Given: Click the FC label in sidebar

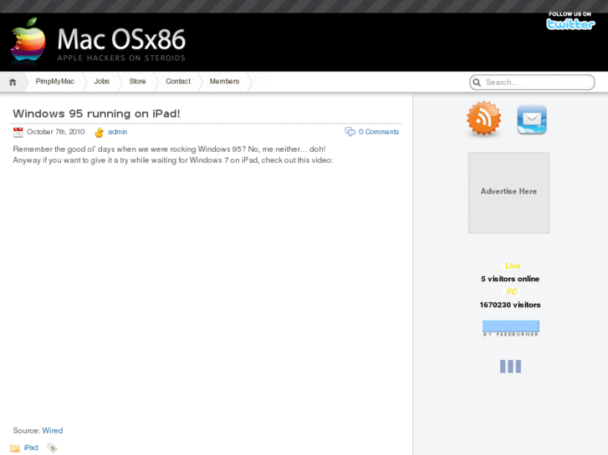Looking at the screenshot, I should point(512,291).
